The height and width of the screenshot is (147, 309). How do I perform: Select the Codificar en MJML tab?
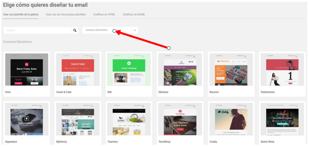[x=134, y=14]
